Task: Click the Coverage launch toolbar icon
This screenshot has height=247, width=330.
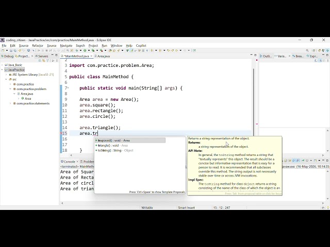Action: pyautogui.click(x=93, y=50)
